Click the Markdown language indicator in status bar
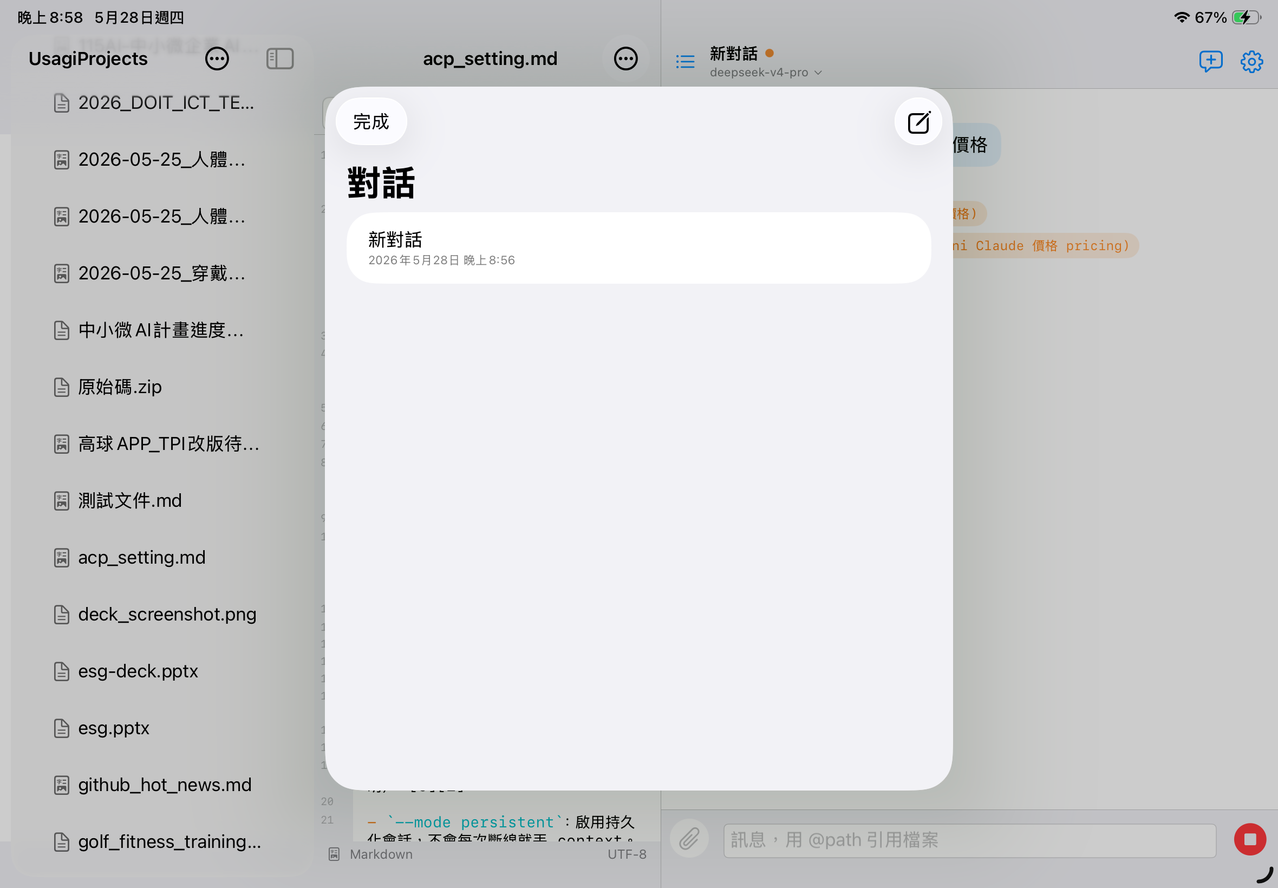This screenshot has width=1278, height=888. [381, 854]
